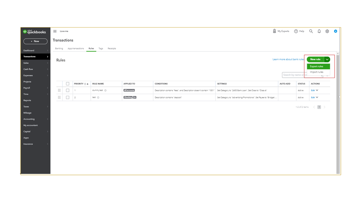Open the search magnifier icon
The image size is (363, 204).
311,31
